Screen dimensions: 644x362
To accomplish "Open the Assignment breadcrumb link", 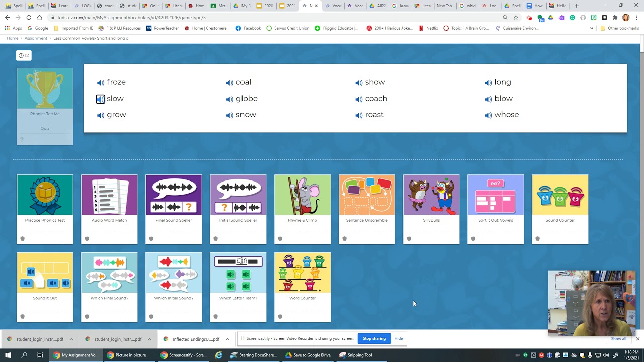I will tap(36, 38).
